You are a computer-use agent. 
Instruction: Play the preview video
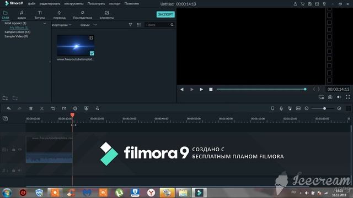pos(201,89)
